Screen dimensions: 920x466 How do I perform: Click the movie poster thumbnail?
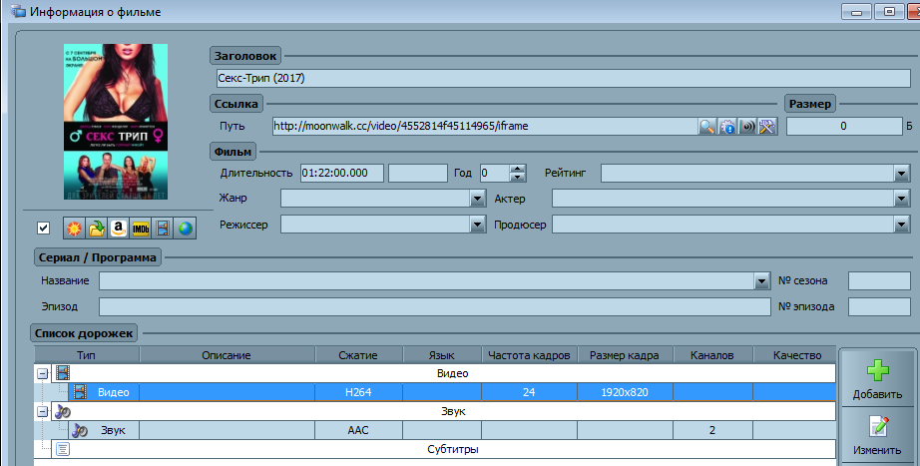[x=116, y=121]
